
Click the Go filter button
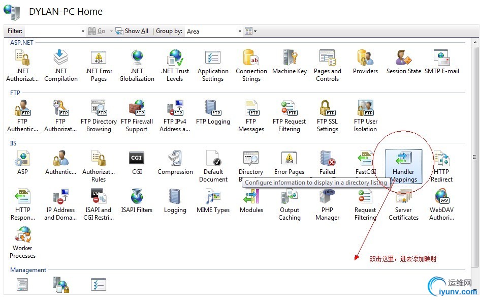pyautogui.click(x=97, y=31)
